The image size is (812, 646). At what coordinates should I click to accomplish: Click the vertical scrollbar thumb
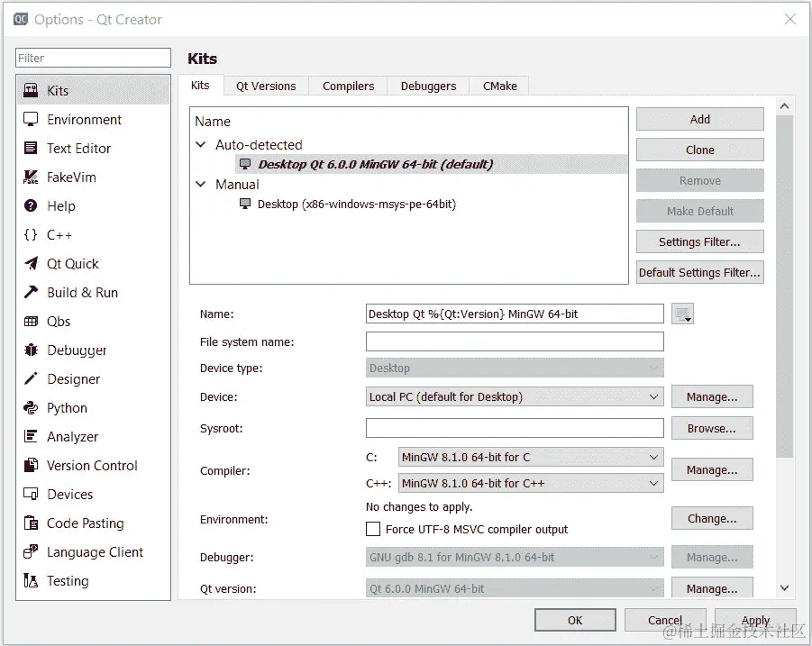coord(785,287)
